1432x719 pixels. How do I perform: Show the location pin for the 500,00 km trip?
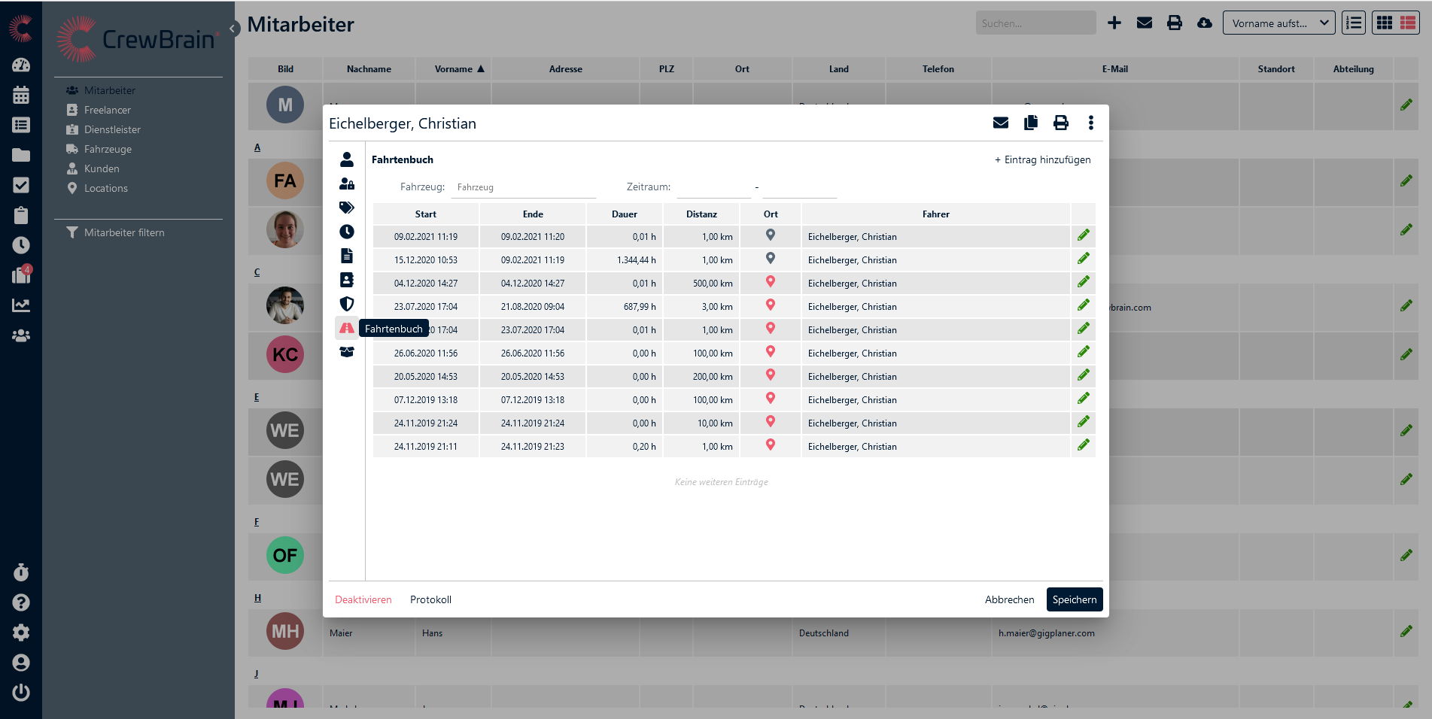coord(770,282)
